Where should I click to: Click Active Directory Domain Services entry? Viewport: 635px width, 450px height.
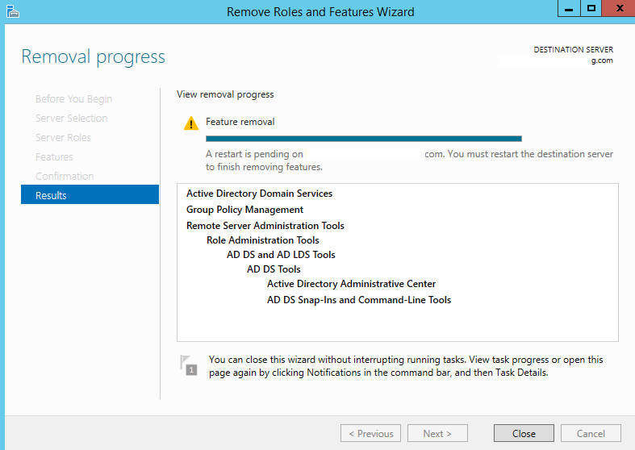[259, 194]
